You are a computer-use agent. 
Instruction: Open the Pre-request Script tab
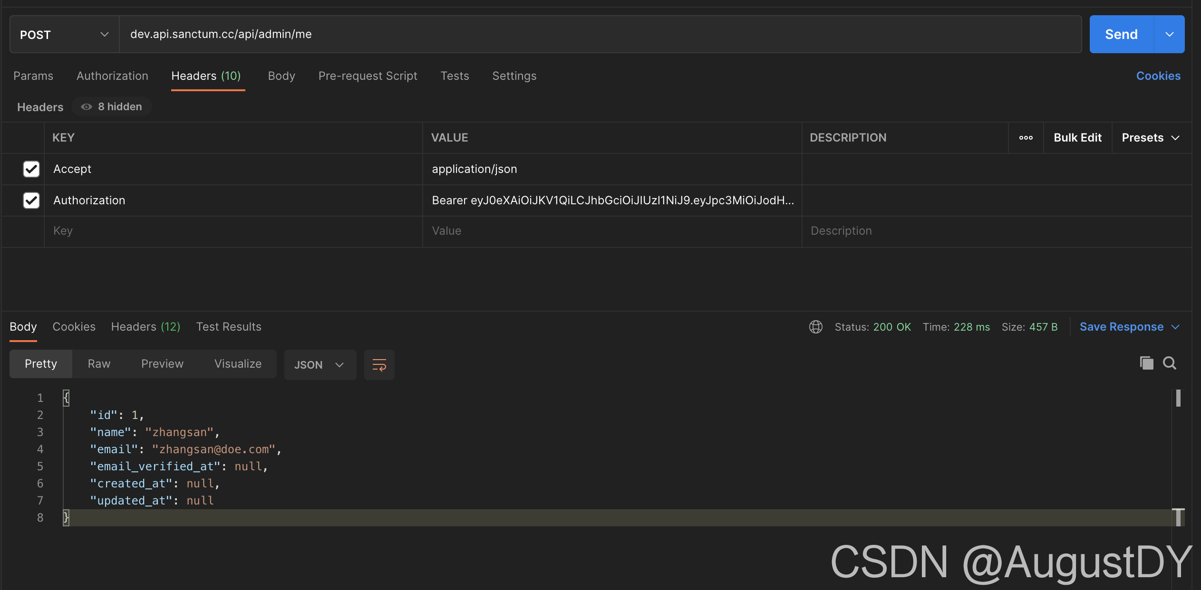click(368, 76)
